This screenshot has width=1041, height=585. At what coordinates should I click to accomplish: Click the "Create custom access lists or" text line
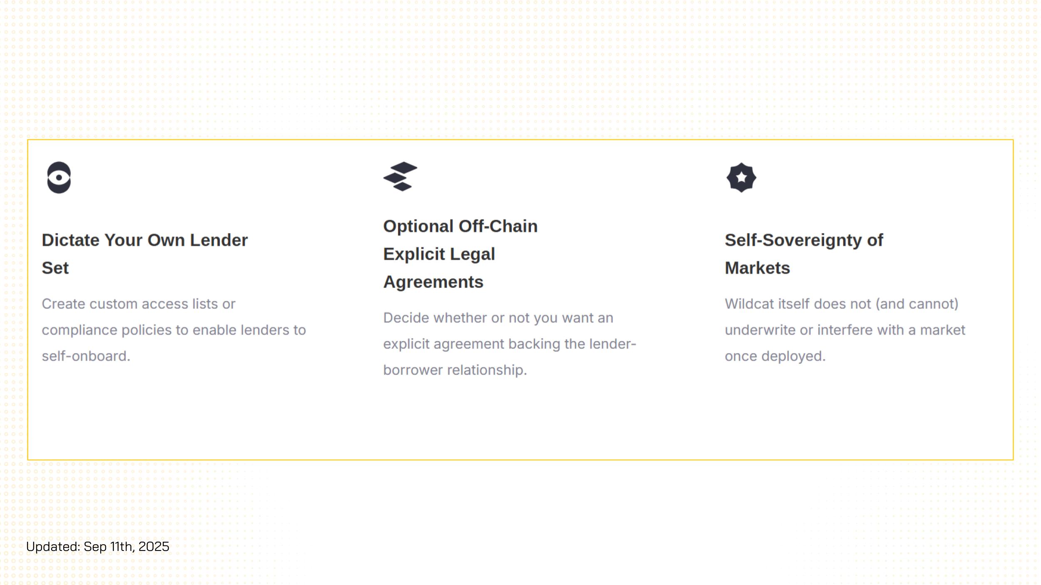[x=138, y=304]
